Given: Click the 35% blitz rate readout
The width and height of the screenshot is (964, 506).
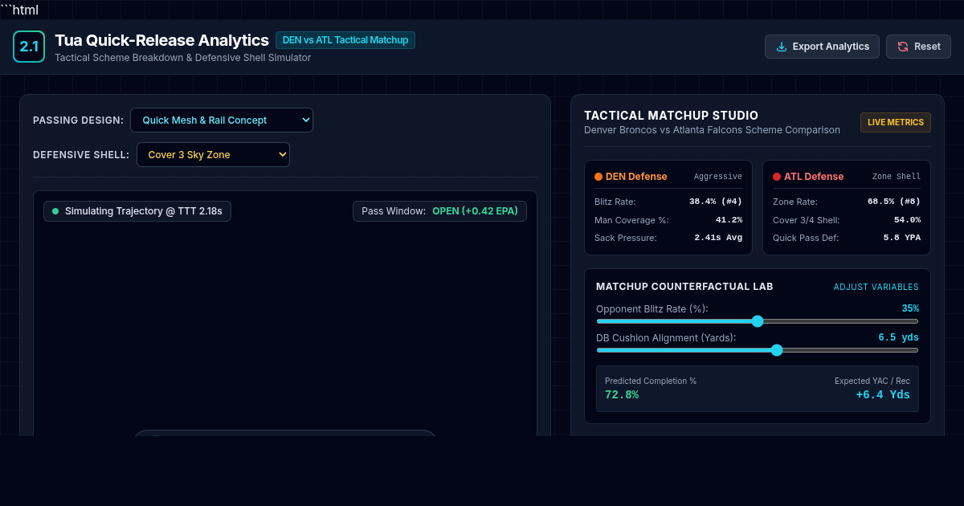Looking at the screenshot, I should click(x=910, y=308).
